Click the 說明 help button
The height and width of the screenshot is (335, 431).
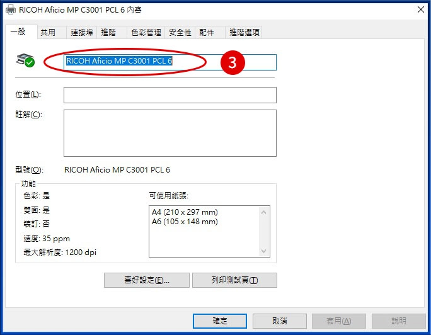399,321
